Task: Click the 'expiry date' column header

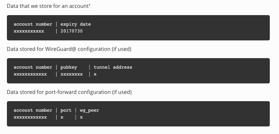Action: tap(76, 24)
